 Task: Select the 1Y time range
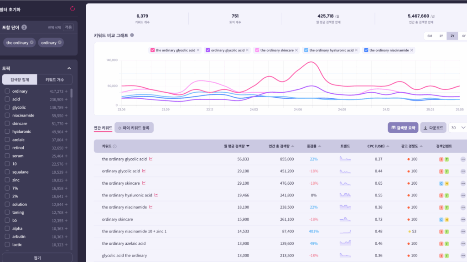point(441,36)
